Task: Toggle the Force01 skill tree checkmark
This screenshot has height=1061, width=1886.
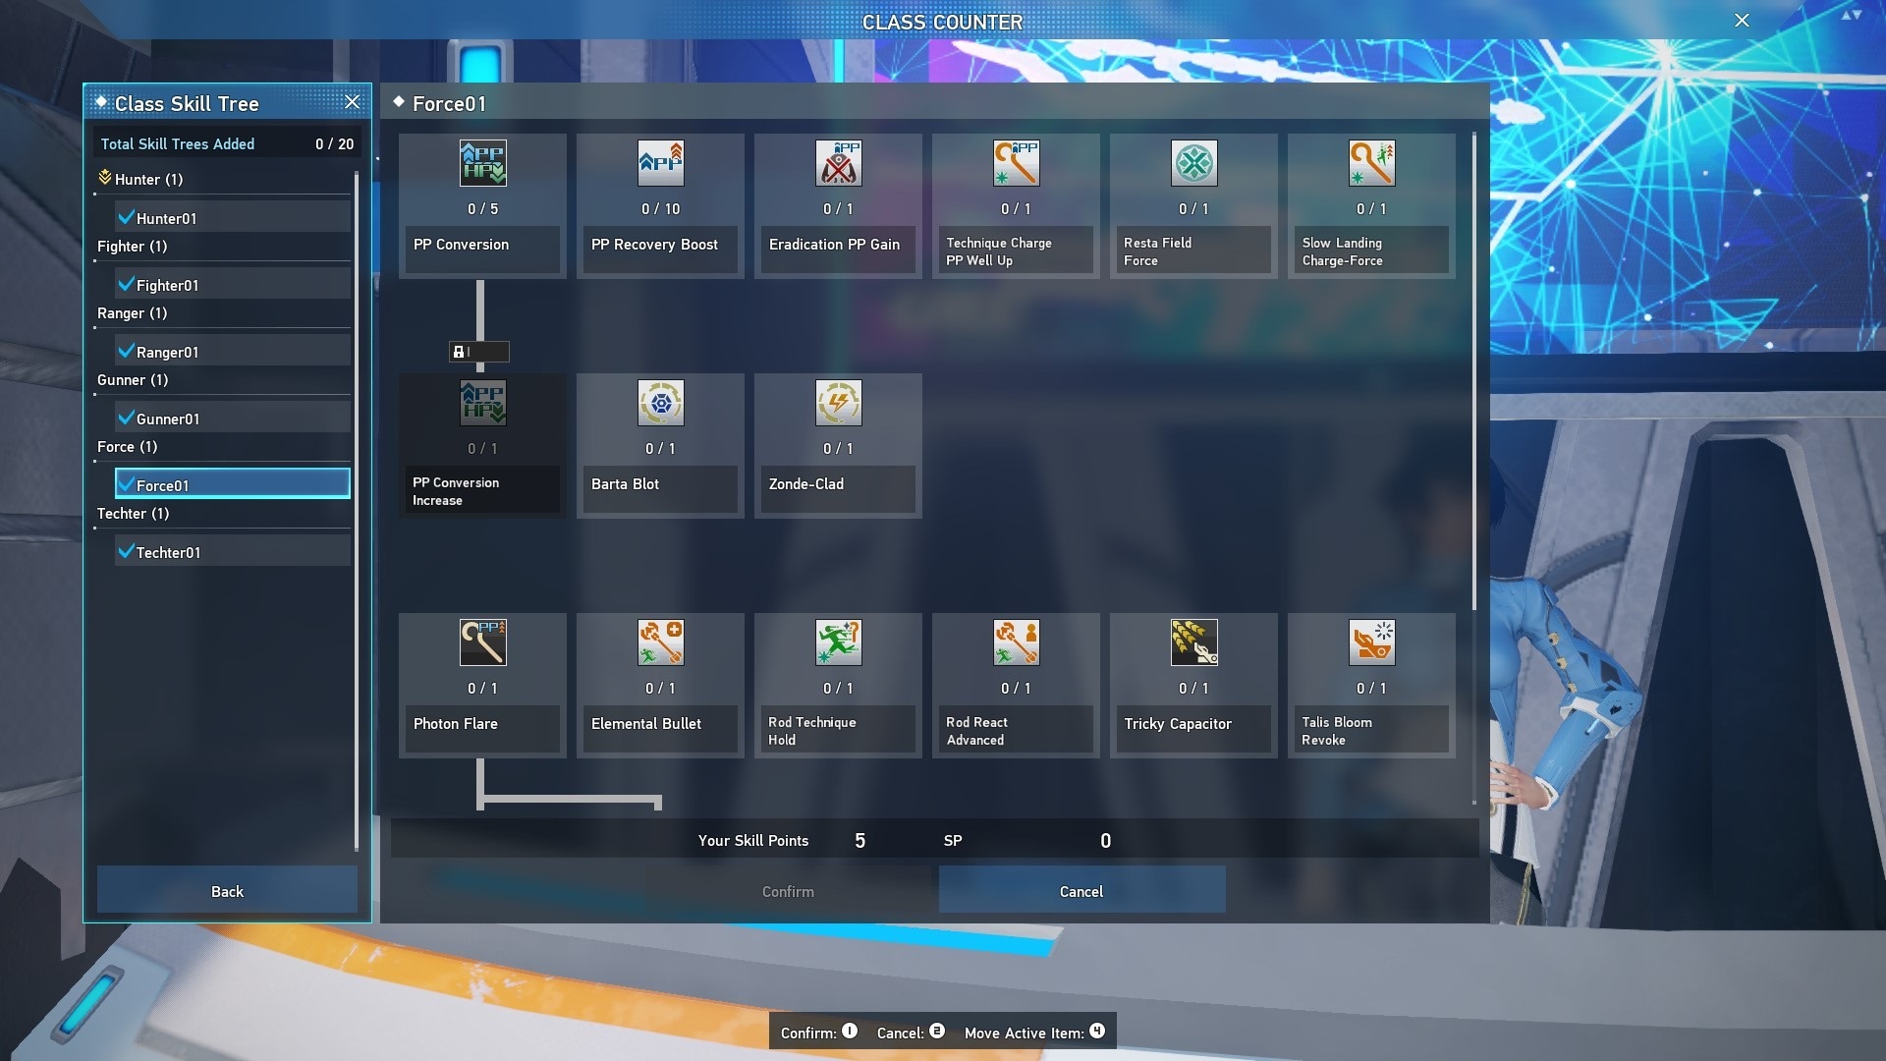Action: click(126, 484)
